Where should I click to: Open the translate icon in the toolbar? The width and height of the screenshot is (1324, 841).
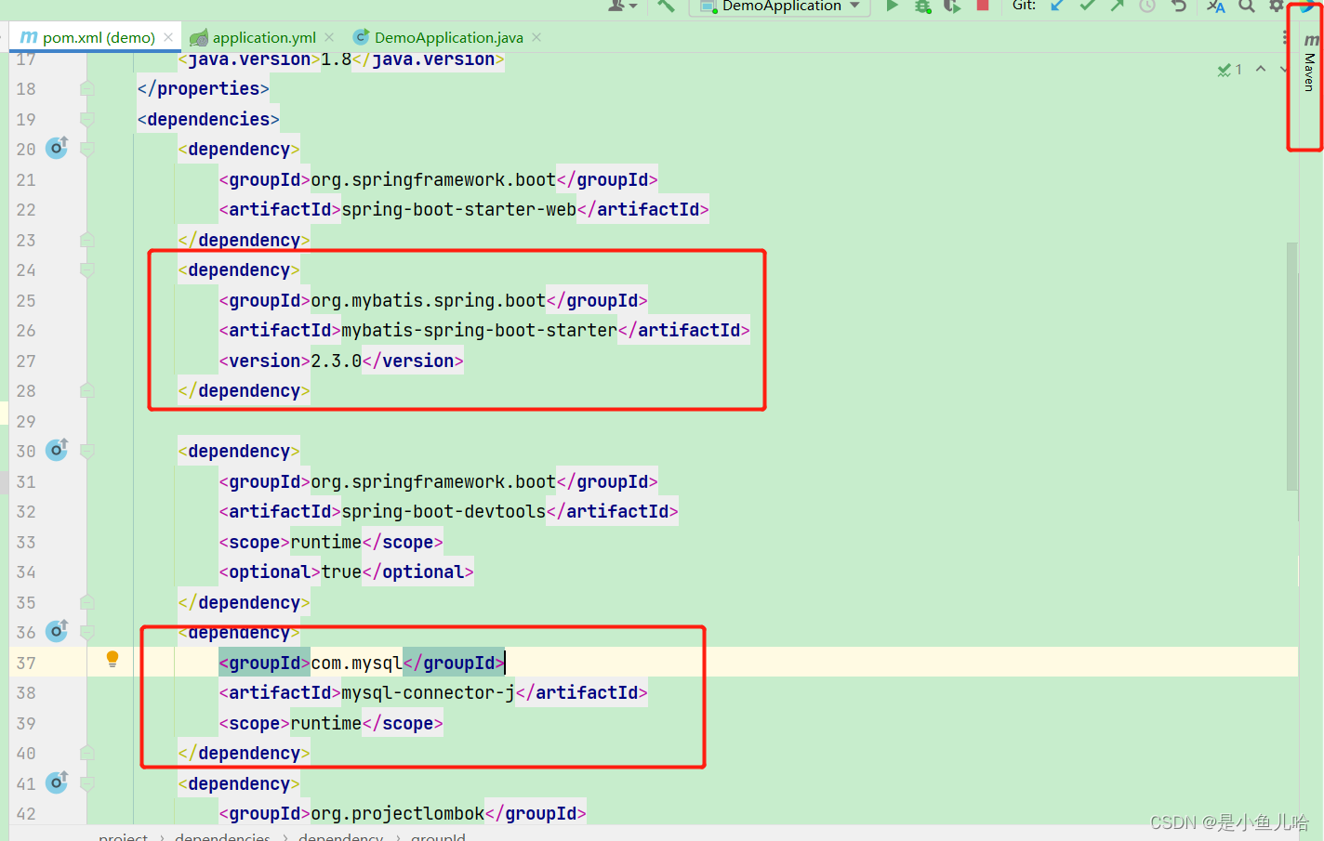[1216, 6]
